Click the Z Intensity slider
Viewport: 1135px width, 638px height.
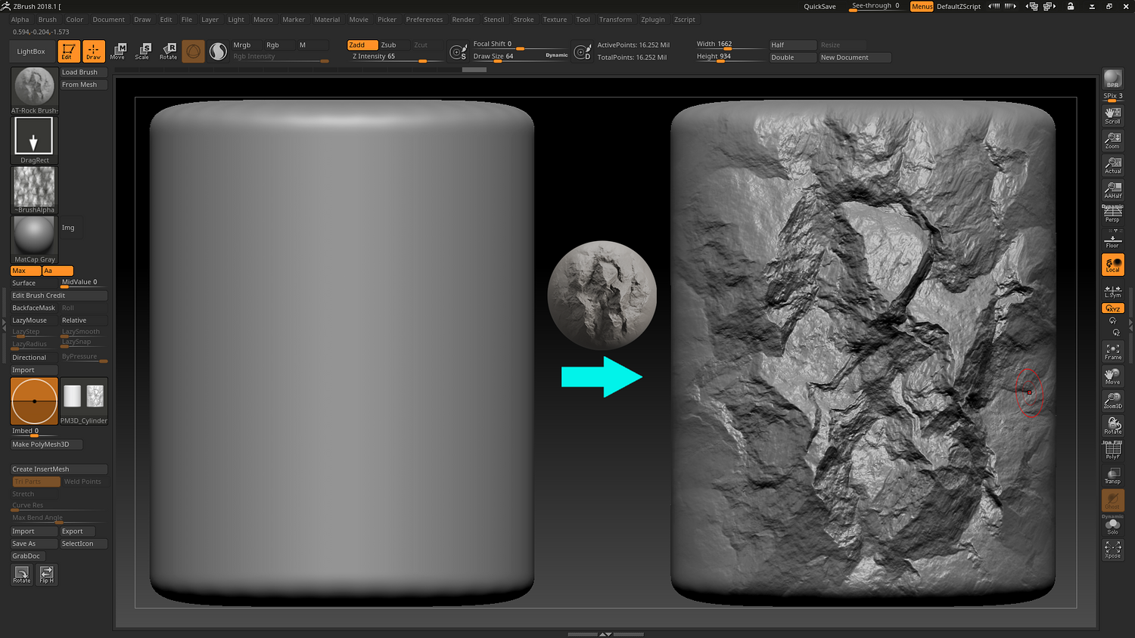(386, 57)
